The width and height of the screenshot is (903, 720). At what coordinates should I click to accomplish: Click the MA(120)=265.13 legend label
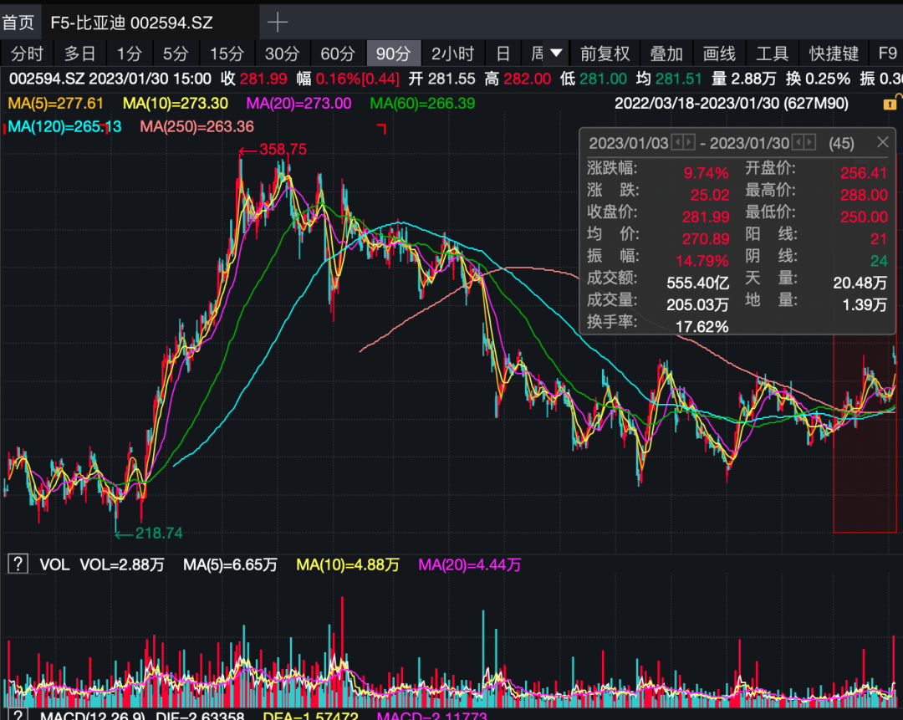point(64,127)
